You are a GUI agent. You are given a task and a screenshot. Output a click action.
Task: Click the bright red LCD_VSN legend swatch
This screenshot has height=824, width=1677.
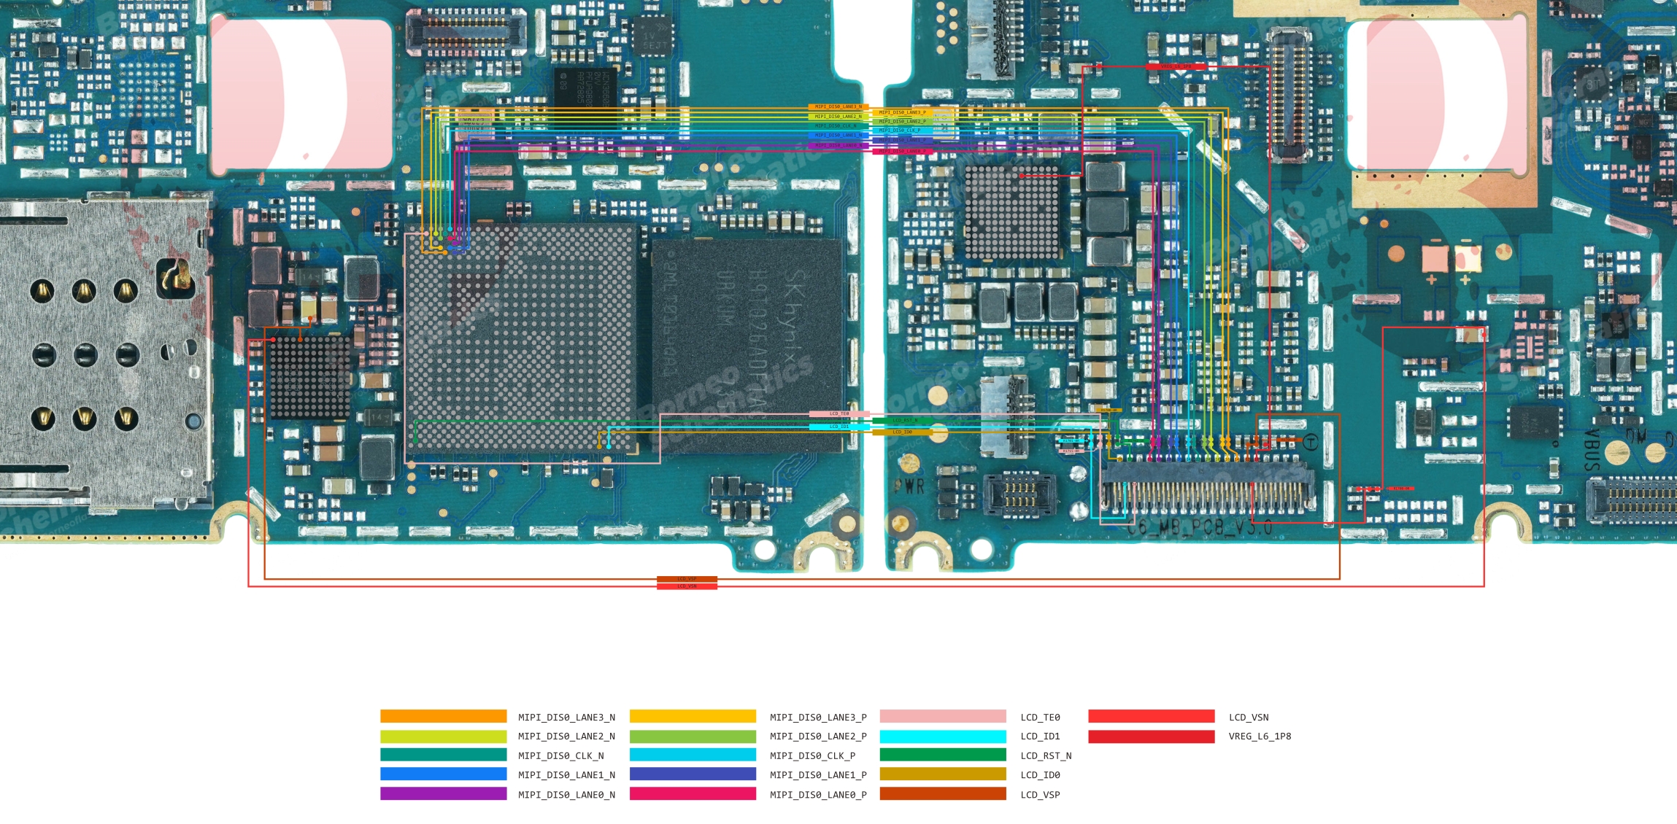click(1152, 716)
